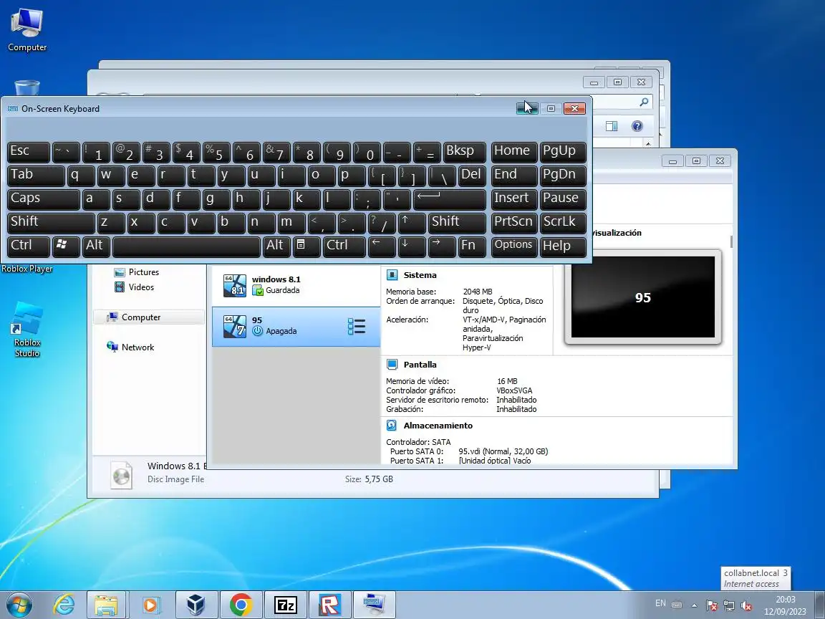Toggle the right Shift key on-screen
This screenshot has width=825, height=619.
click(x=457, y=223)
